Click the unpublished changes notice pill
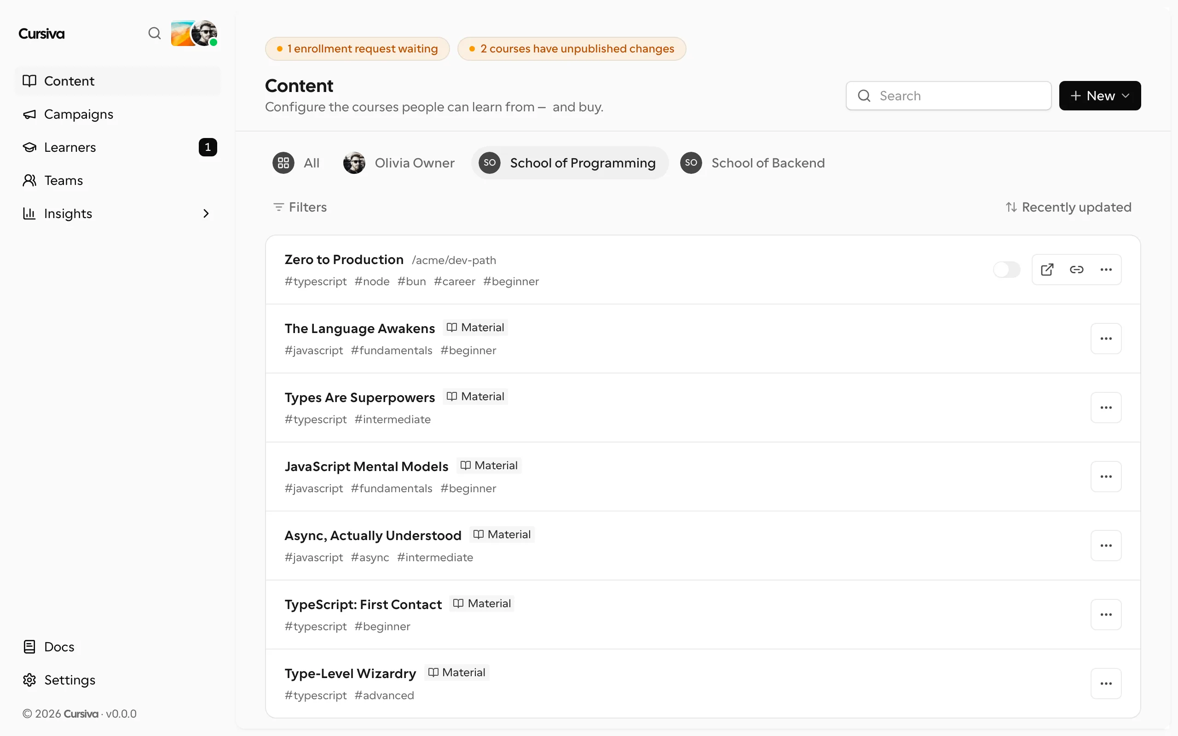Image resolution: width=1178 pixels, height=736 pixels. tap(572, 49)
